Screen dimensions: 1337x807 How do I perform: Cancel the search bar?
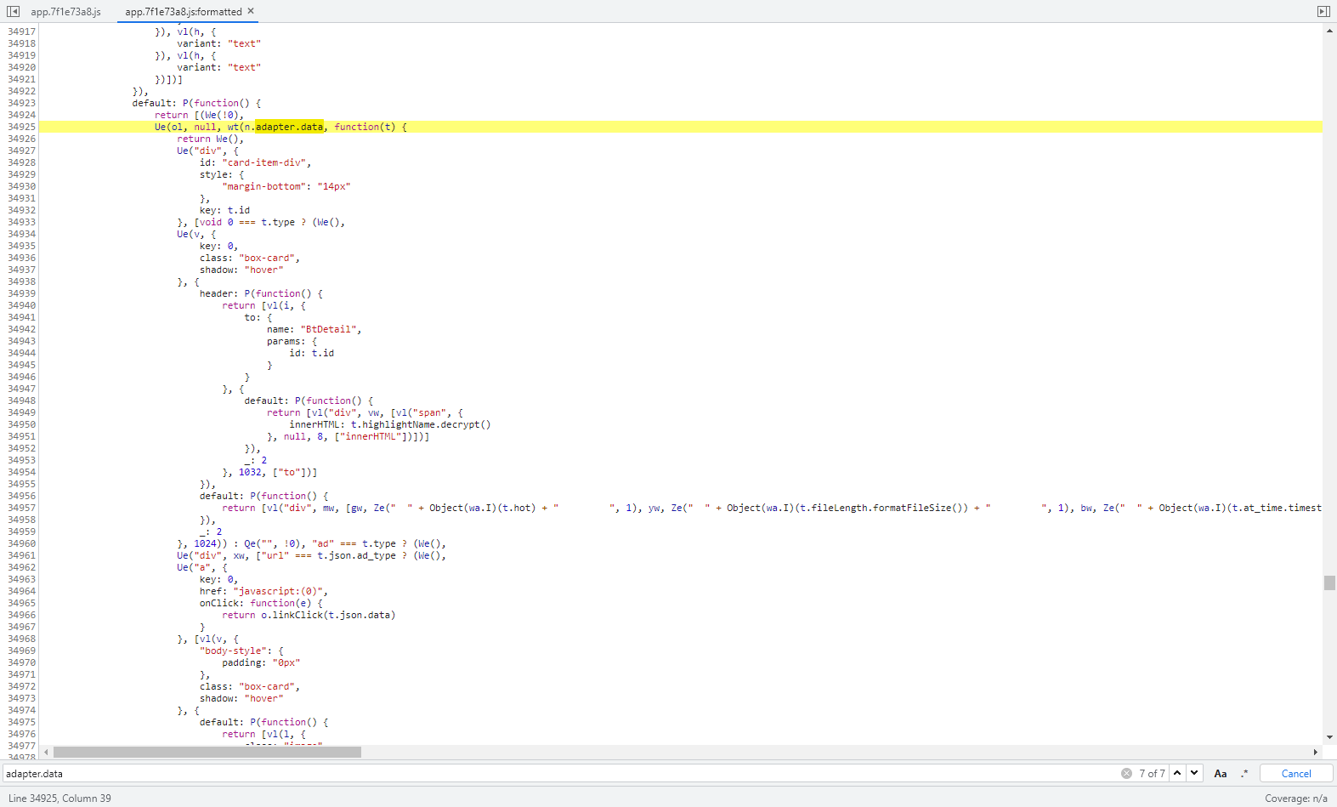[1295, 773]
